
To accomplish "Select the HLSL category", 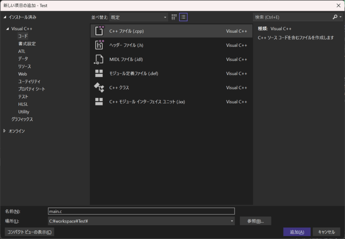I will 23,104.
